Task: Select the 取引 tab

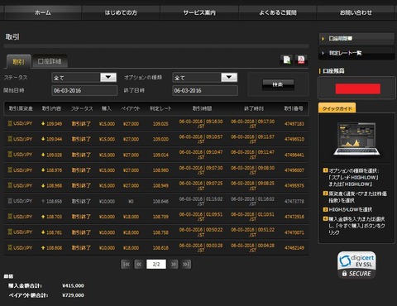Action: 18,61
